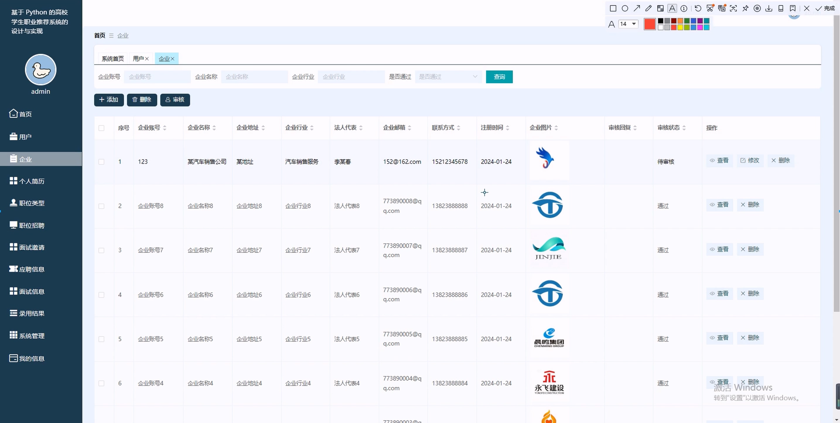Toggle the select-all header checkbox

coord(101,128)
